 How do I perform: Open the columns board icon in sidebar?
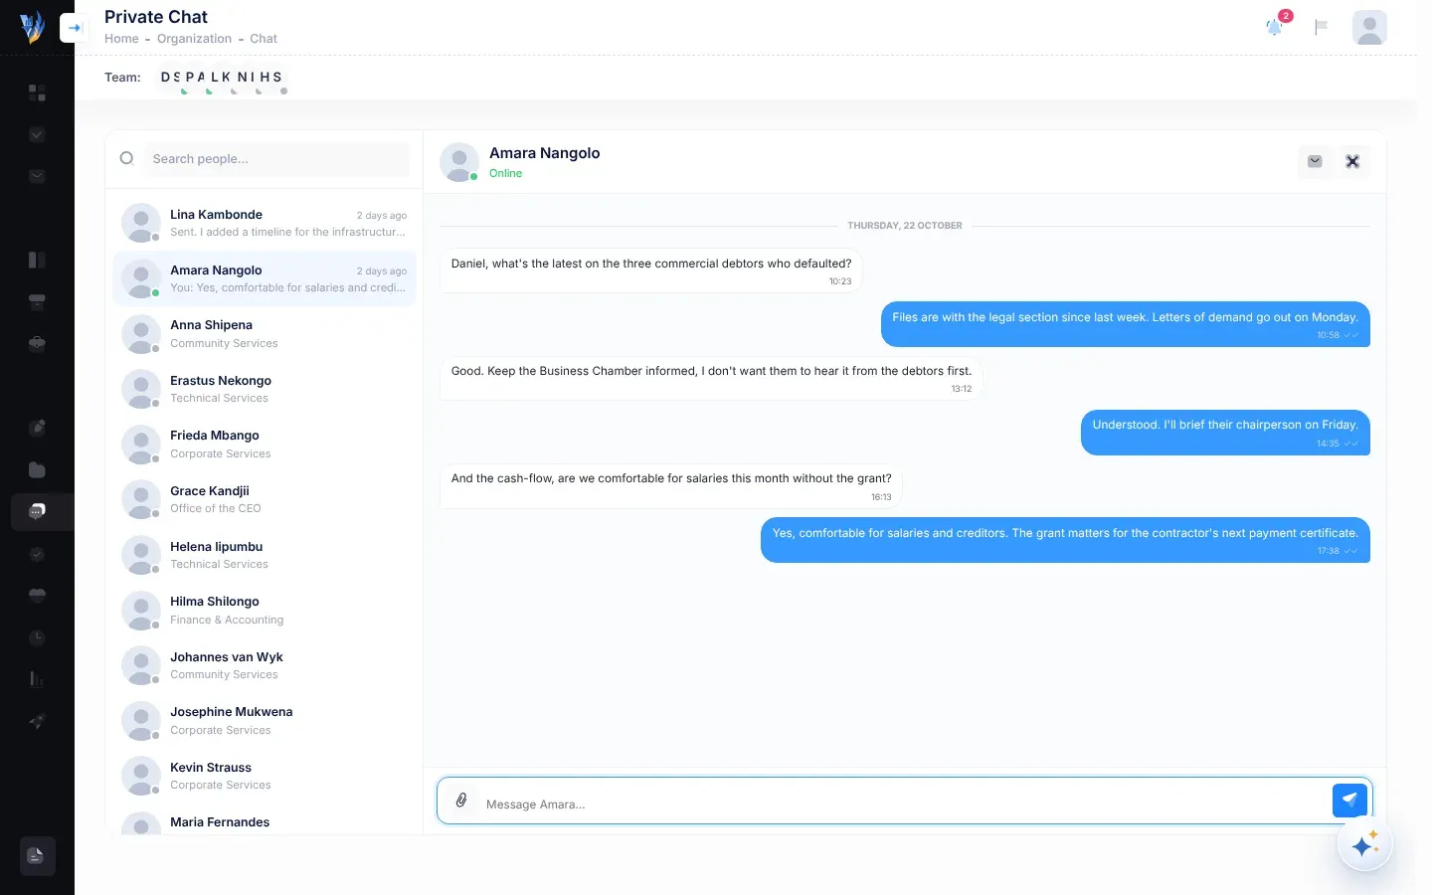(x=37, y=260)
